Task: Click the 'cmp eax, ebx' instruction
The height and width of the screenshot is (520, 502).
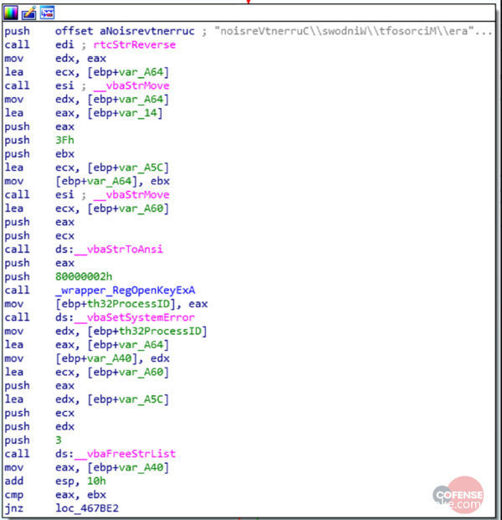Action: [x=55, y=495]
